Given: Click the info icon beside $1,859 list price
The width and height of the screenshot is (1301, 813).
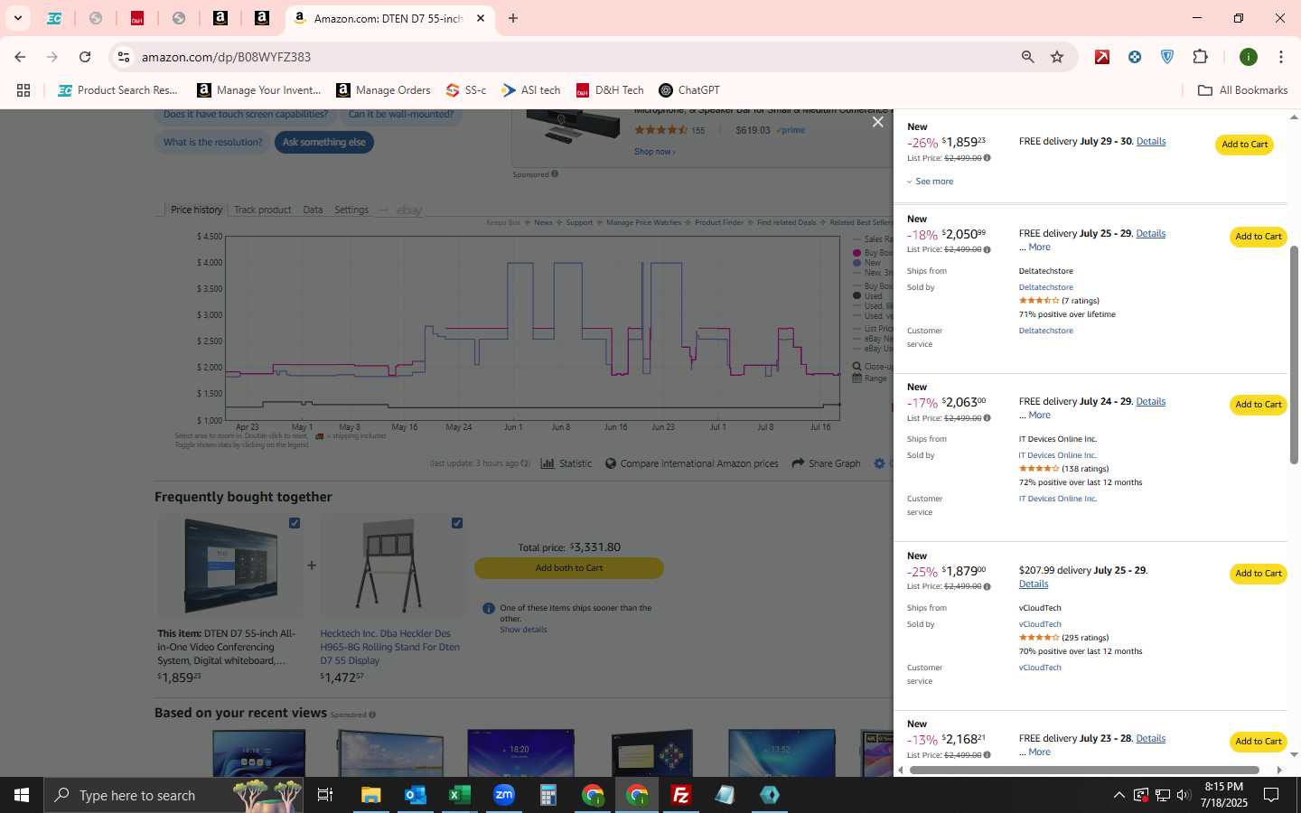Looking at the screenshot, I should (x=987, y=158).
